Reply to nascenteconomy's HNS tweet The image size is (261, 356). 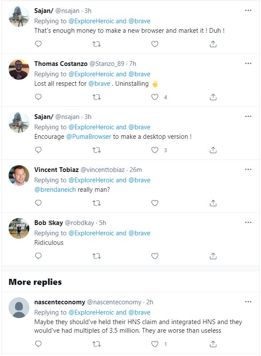[38, 344]
